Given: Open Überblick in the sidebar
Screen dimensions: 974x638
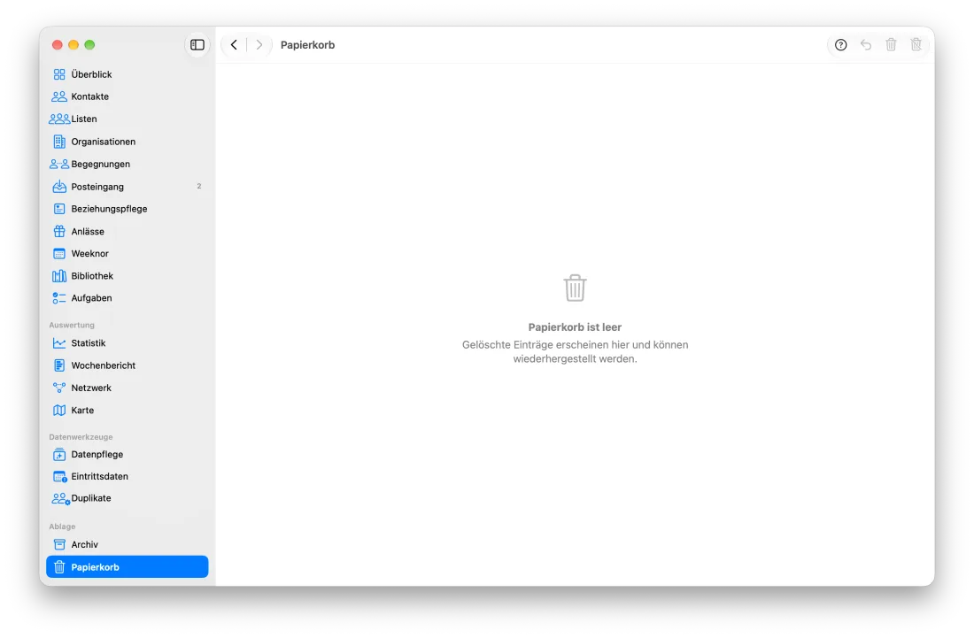Looking at the screenshot, I should pyautogui.click(x=128, y=74).
